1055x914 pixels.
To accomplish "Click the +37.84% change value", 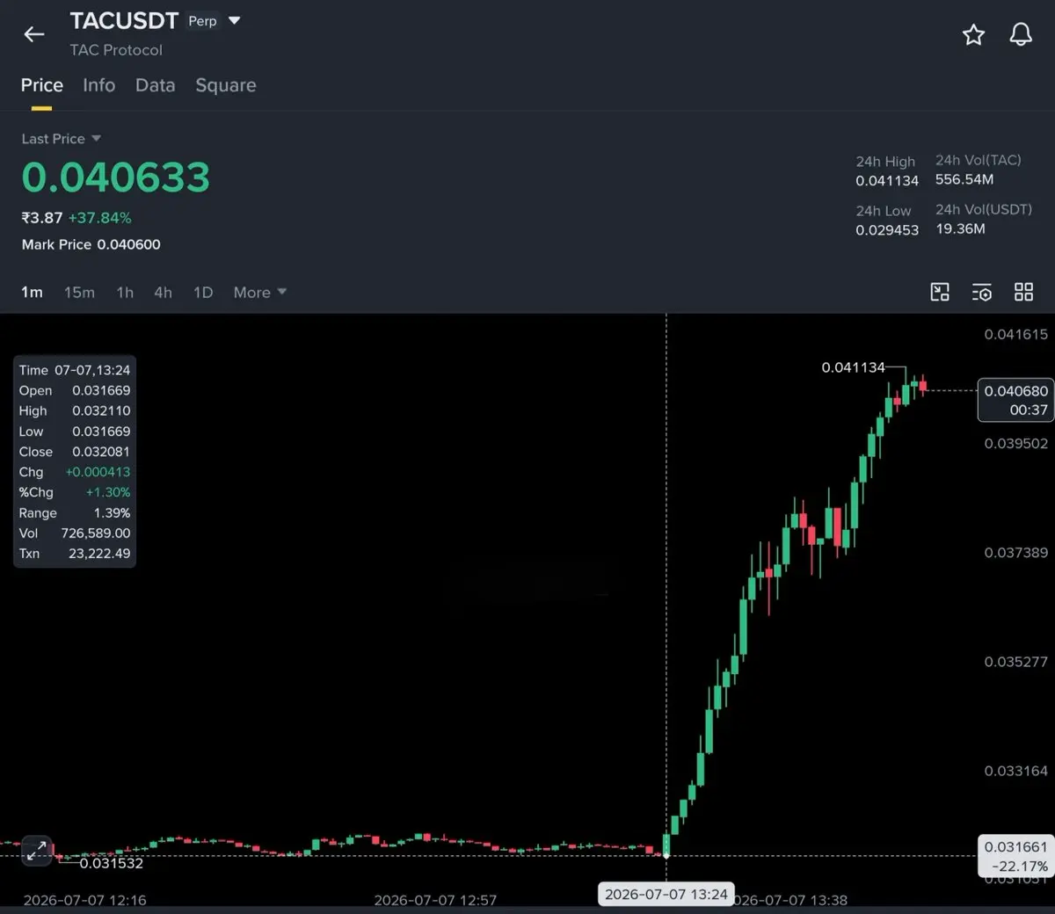I will click(x=99, y=218).
